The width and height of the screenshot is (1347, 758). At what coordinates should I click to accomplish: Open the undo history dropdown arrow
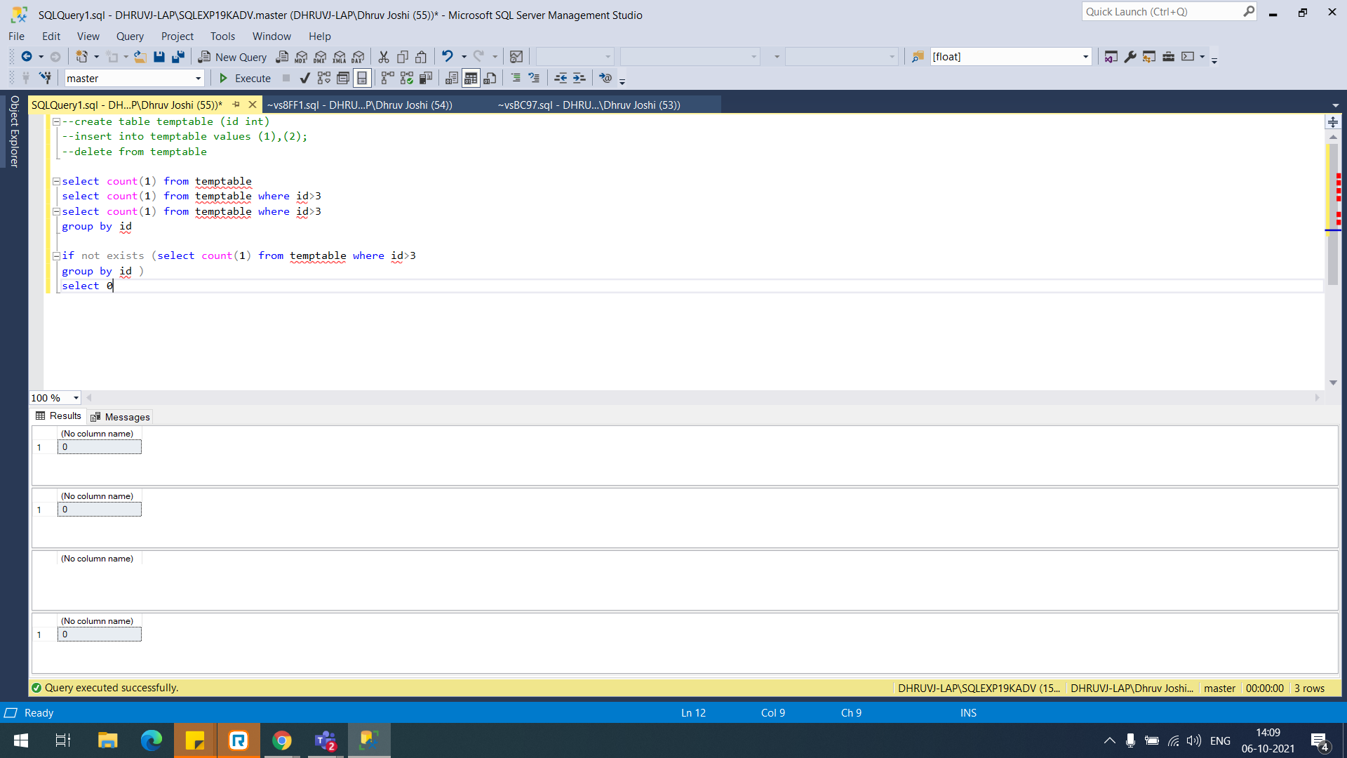(464, 57)
